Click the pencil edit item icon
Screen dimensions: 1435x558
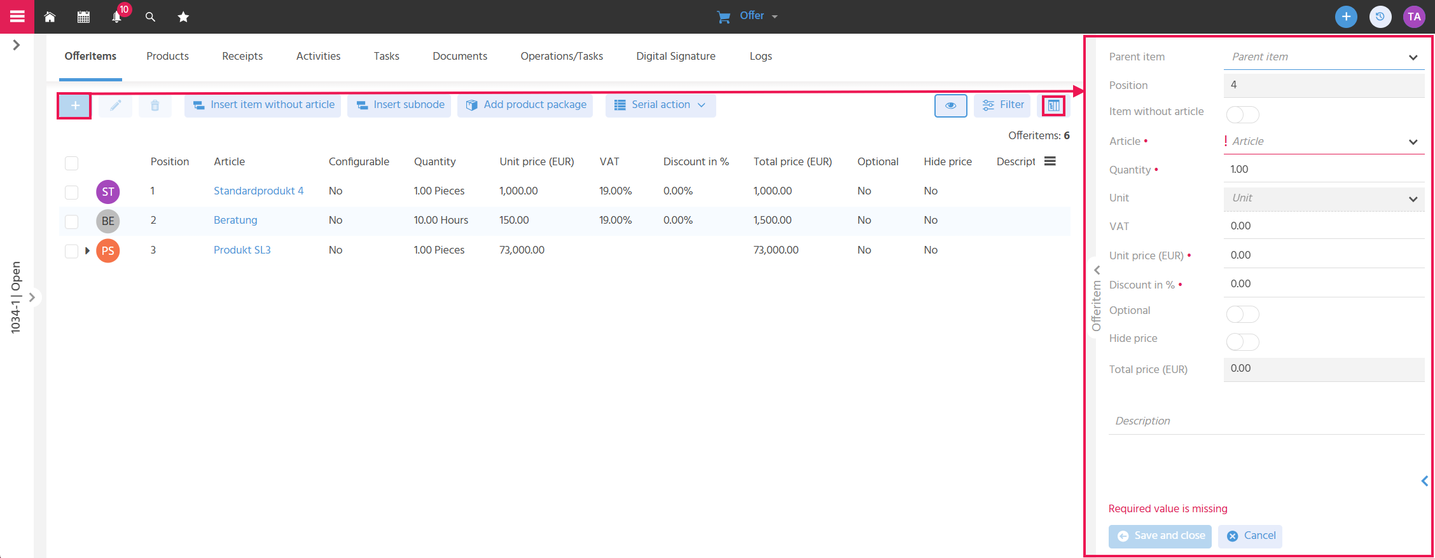coord(115,105)
